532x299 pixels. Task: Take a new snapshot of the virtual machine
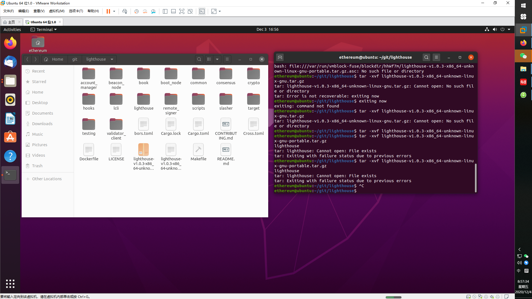(136, 11)
